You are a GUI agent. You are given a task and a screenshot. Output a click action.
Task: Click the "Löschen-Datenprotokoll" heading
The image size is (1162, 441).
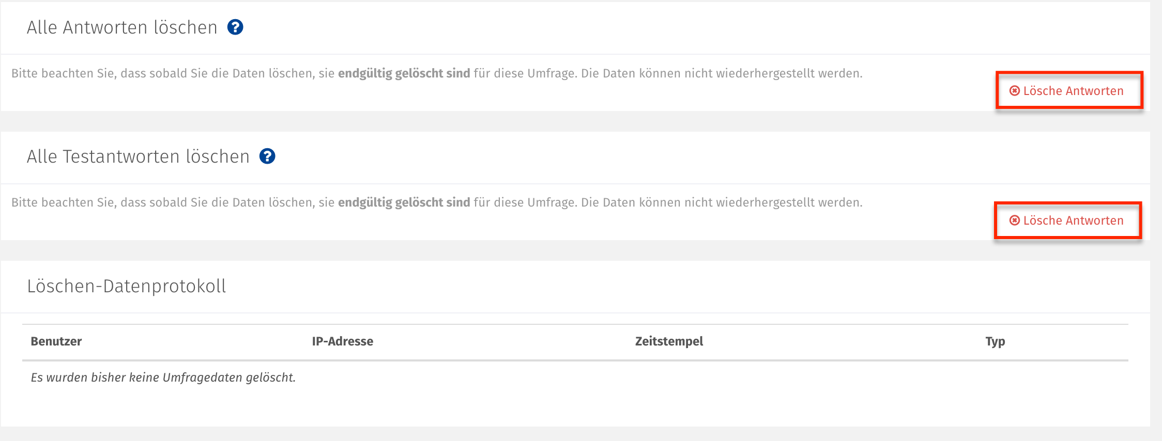point(127,286)
